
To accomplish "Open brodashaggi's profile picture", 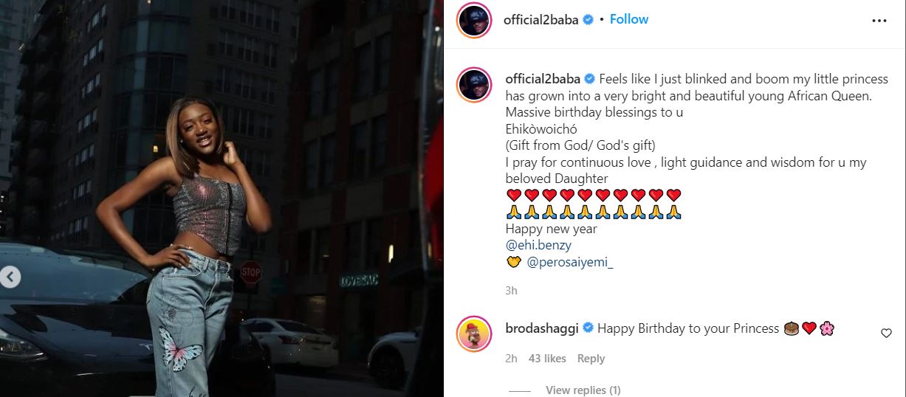I will pyautogui.click(x=475, y=334).
